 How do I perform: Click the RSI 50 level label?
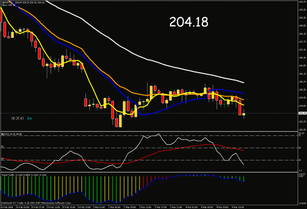point(300,148)
